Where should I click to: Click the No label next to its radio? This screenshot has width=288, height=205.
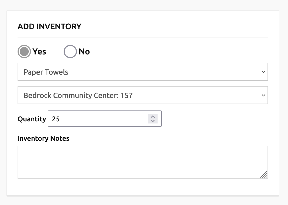(84, 52)
